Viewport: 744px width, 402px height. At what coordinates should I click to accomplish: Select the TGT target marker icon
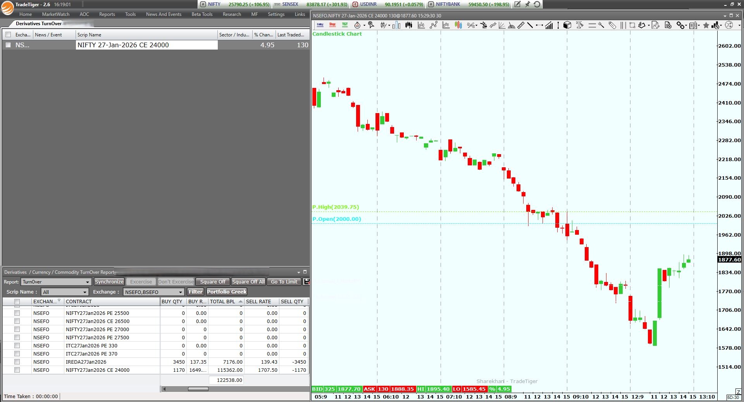click(345, 25)
